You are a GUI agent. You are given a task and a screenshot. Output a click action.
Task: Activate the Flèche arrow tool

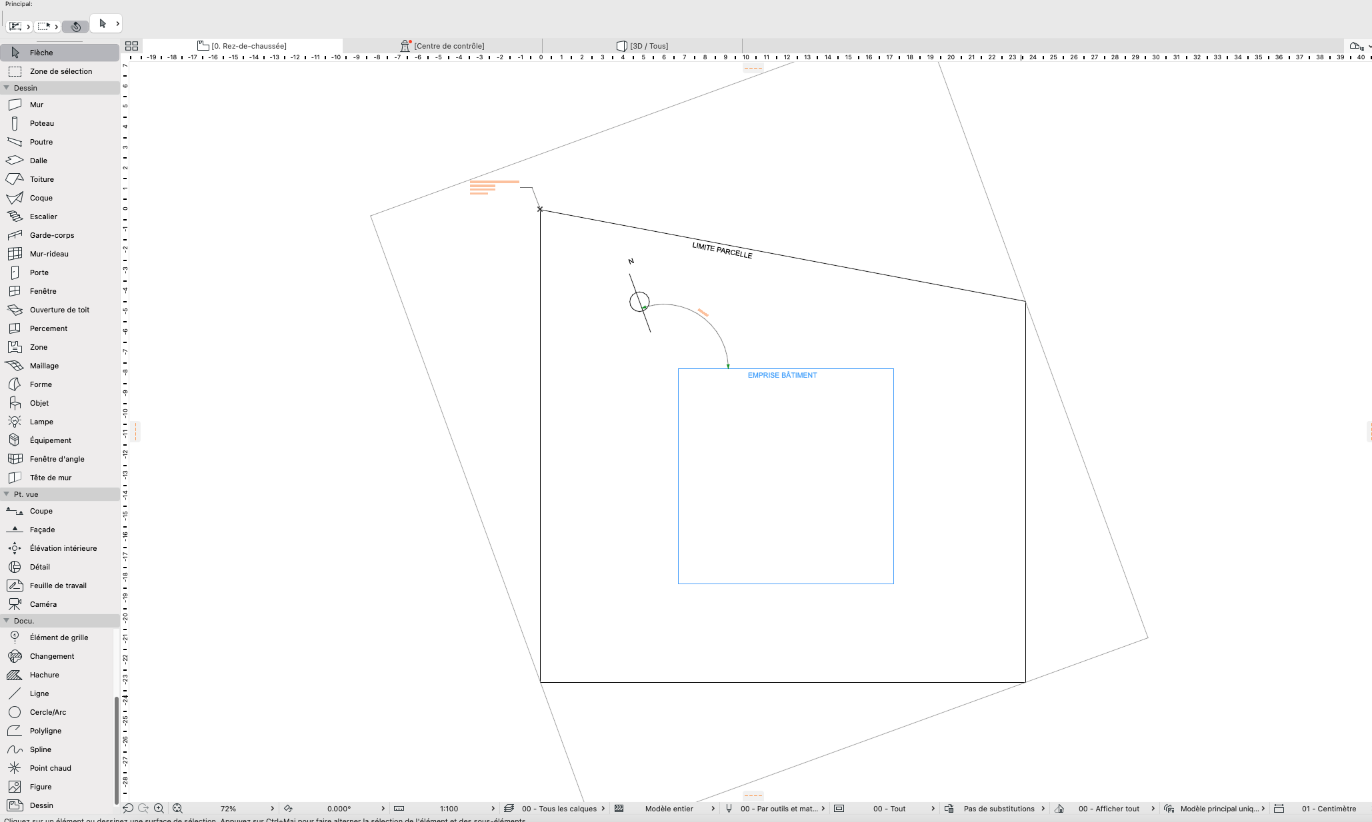(x=60, y=53)
